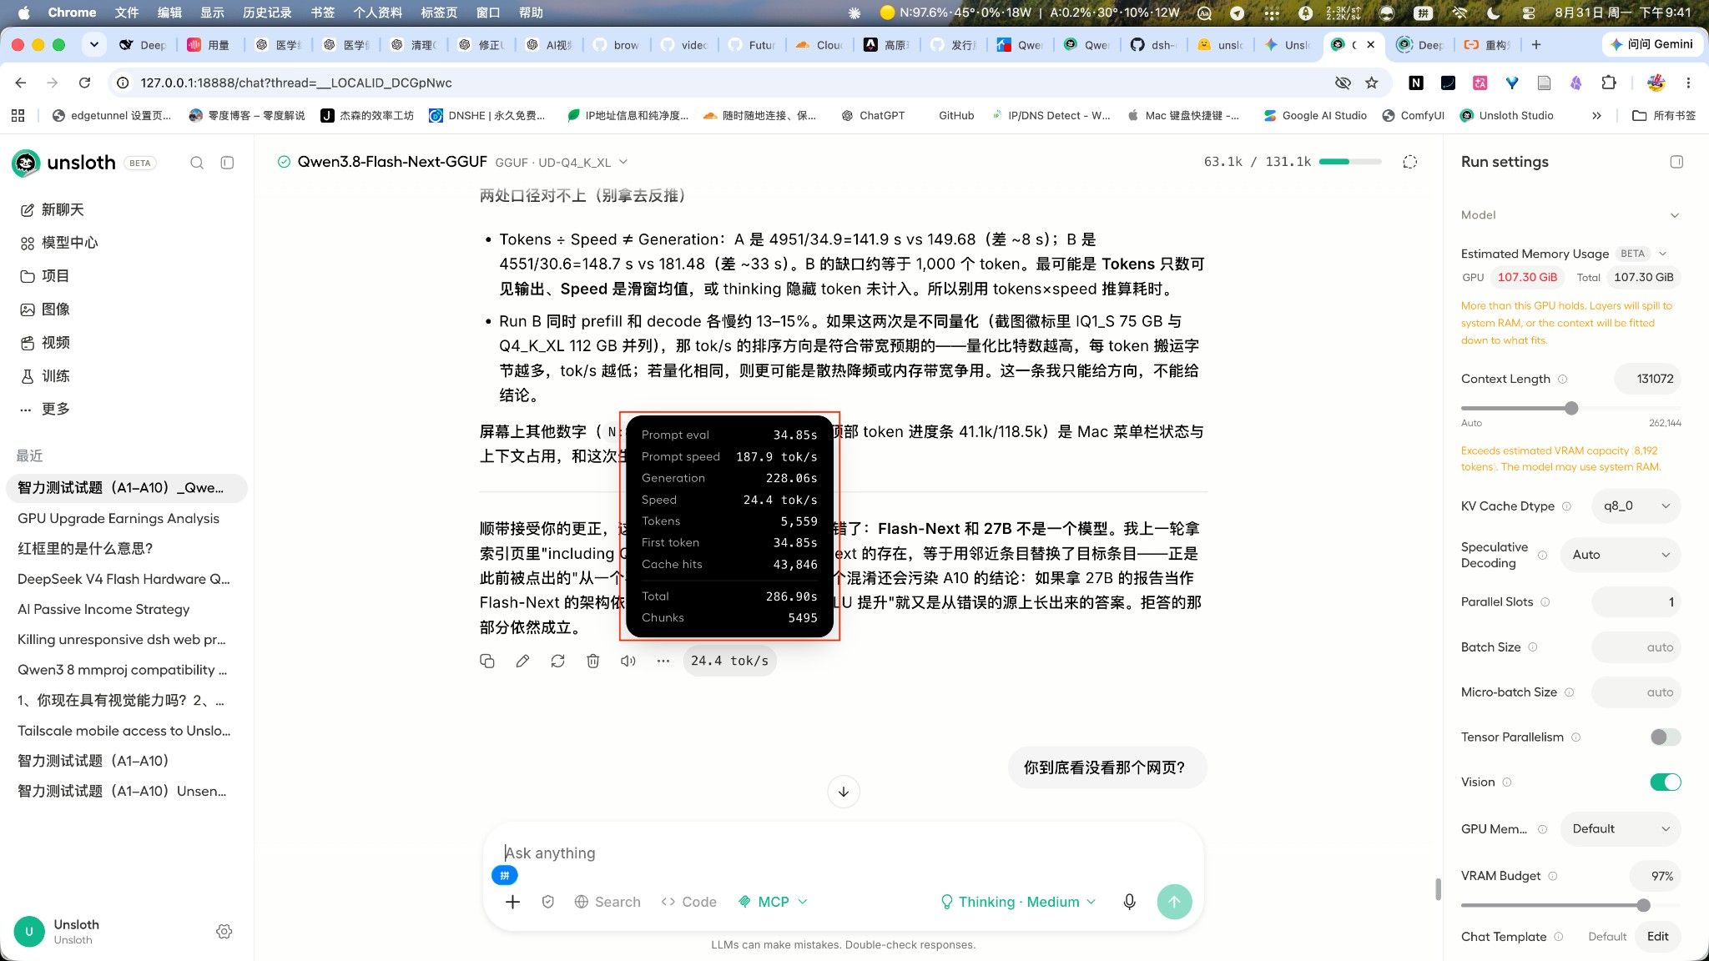Reload the page in Chrome
Viewport: 1709px width, 961px height.
click(84, 83)
